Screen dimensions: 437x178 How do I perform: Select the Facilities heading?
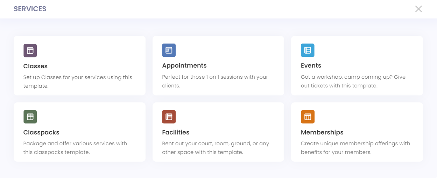pyautogui.click(x=176, y=132)
